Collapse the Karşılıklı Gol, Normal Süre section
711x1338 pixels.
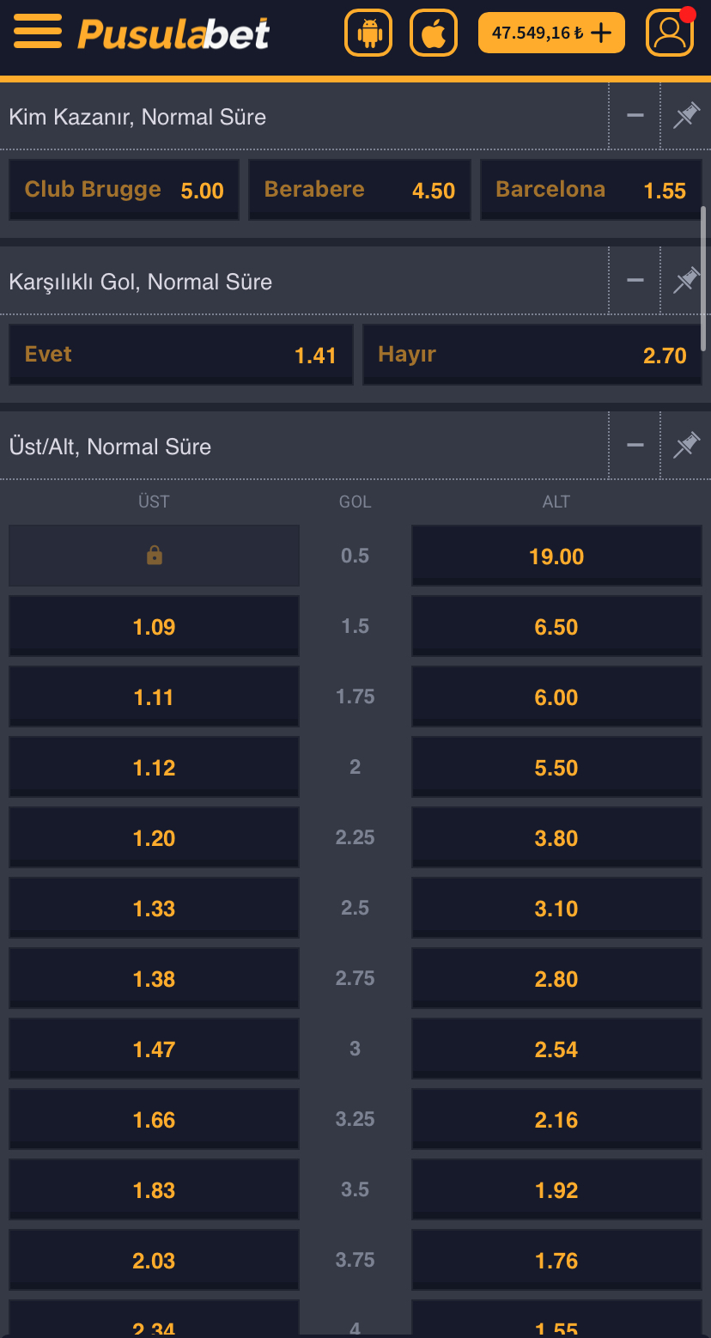[x=635, y=281]
